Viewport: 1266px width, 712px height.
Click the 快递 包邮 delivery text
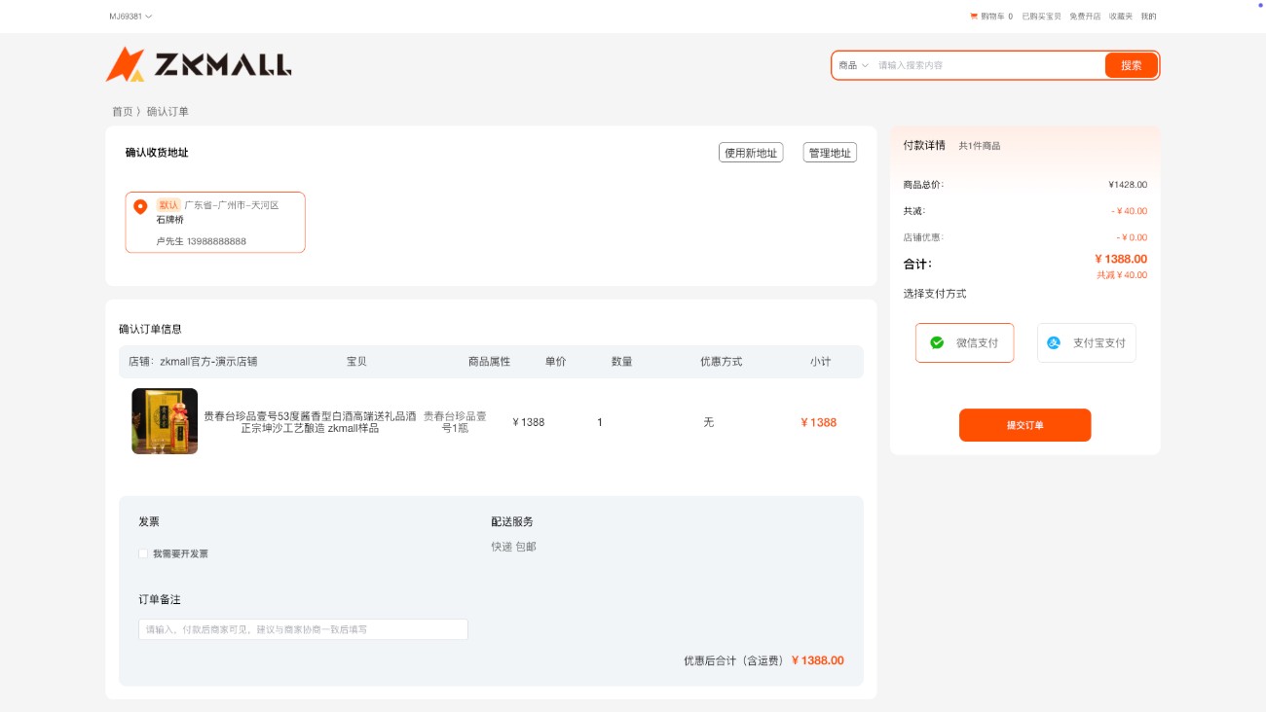(513, 547)
